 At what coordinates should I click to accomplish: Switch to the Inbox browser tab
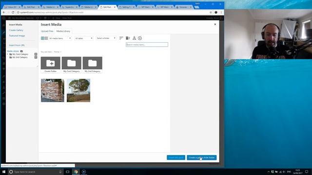pos(12,7)
